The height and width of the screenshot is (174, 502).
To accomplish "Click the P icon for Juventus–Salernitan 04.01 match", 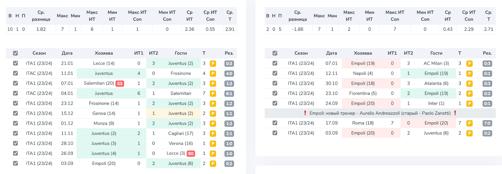I will click(213, 93).
